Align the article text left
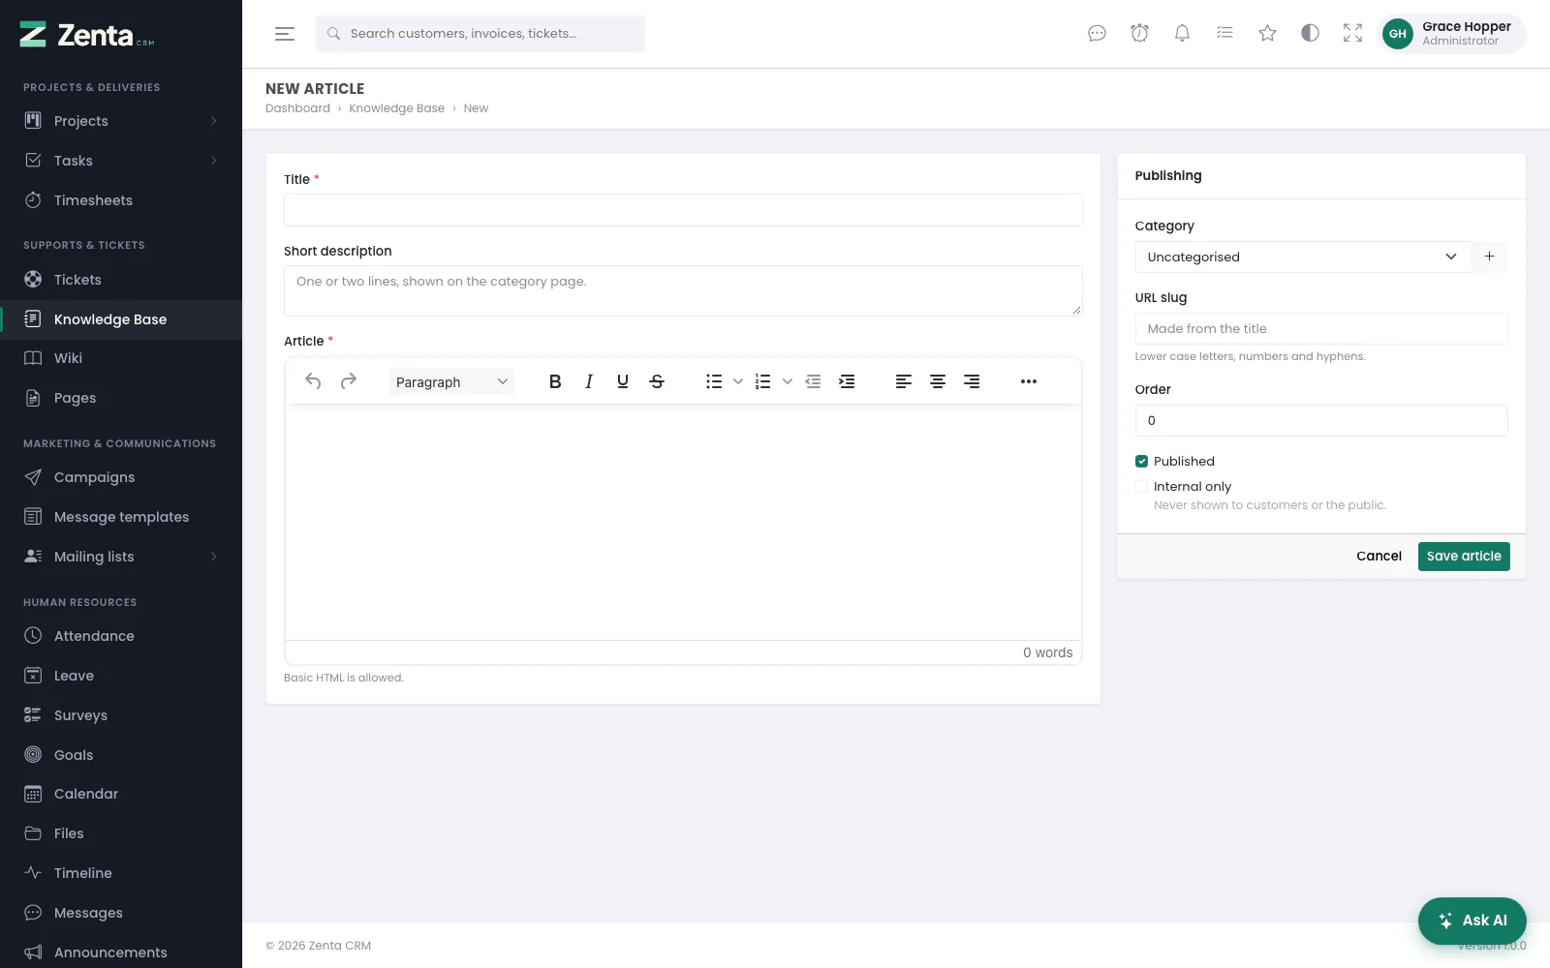 tap(904, 381)
